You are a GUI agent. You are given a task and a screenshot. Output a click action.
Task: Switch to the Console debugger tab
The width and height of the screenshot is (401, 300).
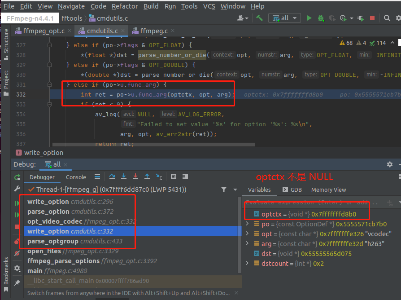(76, 177)
